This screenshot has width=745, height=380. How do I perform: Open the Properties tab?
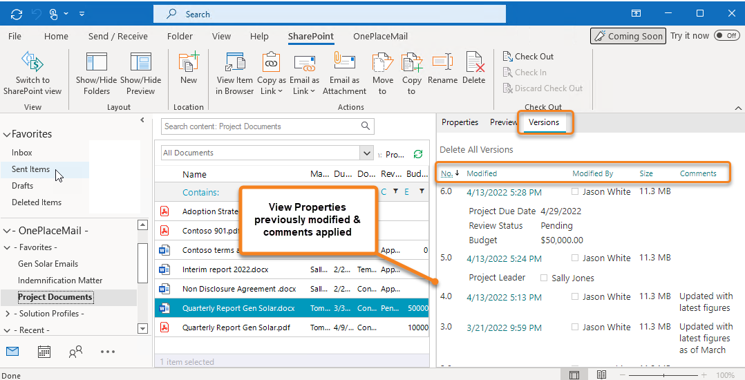460,122
